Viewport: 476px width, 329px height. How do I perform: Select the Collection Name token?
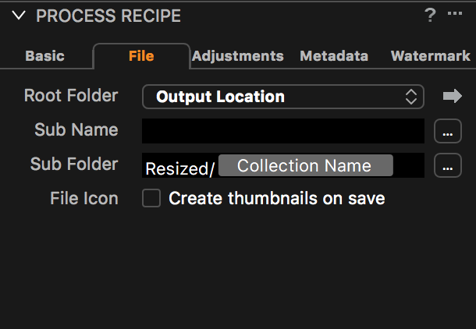tap(306, 165)
